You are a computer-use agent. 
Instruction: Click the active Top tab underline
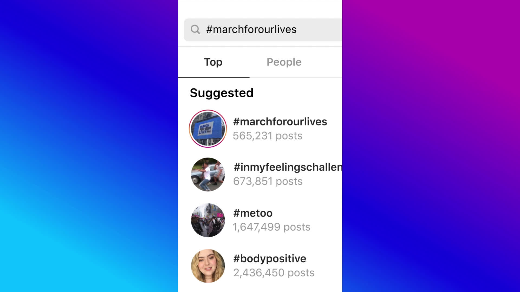[x=214, y=77]
